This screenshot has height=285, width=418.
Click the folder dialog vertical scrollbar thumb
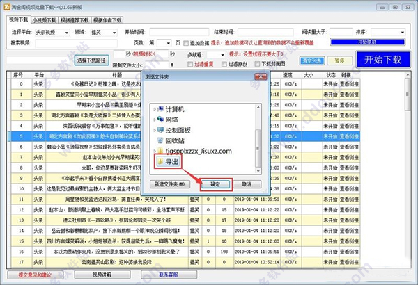258,147
